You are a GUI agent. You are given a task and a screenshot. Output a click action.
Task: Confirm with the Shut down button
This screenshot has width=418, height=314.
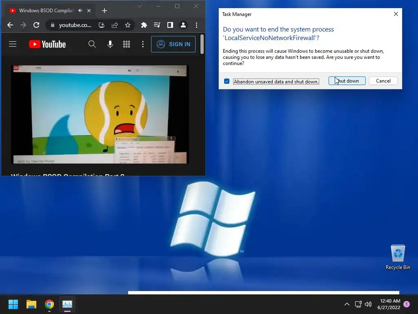347,81
